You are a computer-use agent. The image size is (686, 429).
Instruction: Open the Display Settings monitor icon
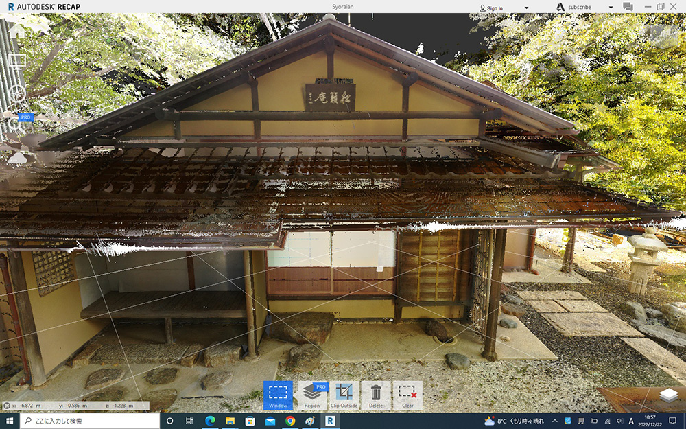[17, 61]
